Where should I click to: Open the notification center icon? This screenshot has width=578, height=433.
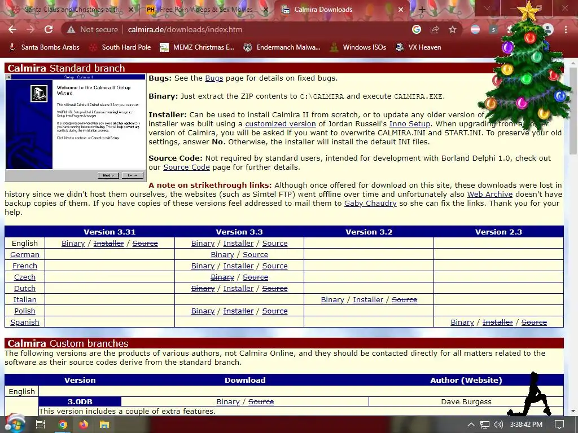click(559, 425)
